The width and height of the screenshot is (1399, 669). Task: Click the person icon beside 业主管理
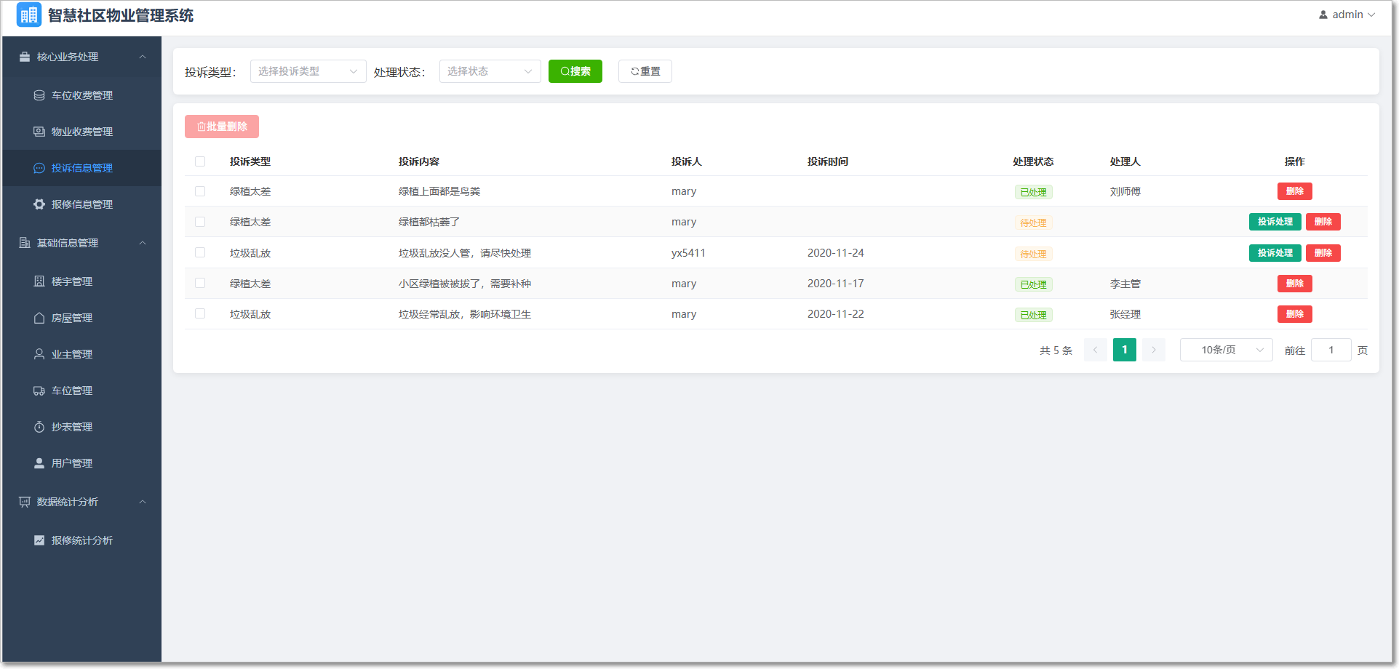pyautogui.click(x=39, y=354)
